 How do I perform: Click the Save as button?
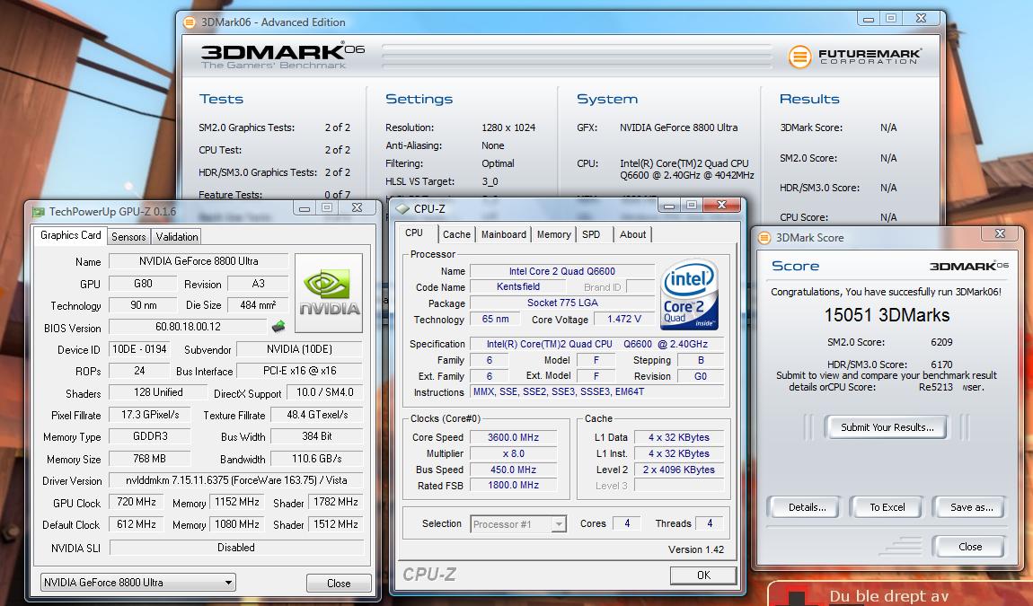(971, 507)
